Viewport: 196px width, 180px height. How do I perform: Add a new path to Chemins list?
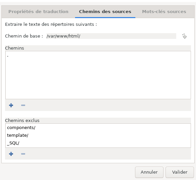11,105
